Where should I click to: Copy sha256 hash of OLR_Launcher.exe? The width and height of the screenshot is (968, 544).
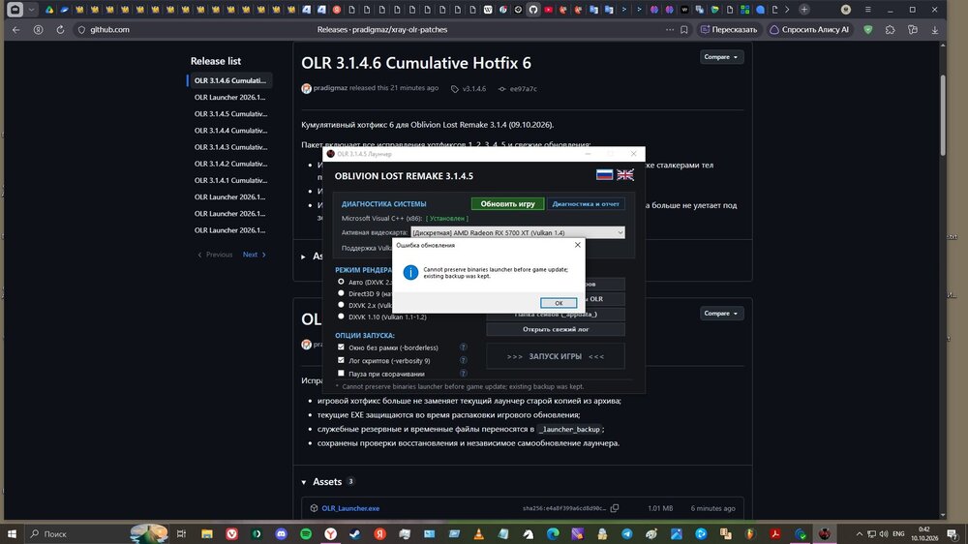point(615,508)
